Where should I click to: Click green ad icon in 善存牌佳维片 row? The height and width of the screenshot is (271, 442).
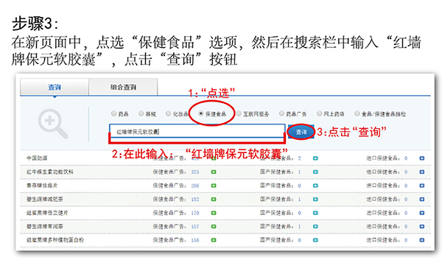click(214, 186)
